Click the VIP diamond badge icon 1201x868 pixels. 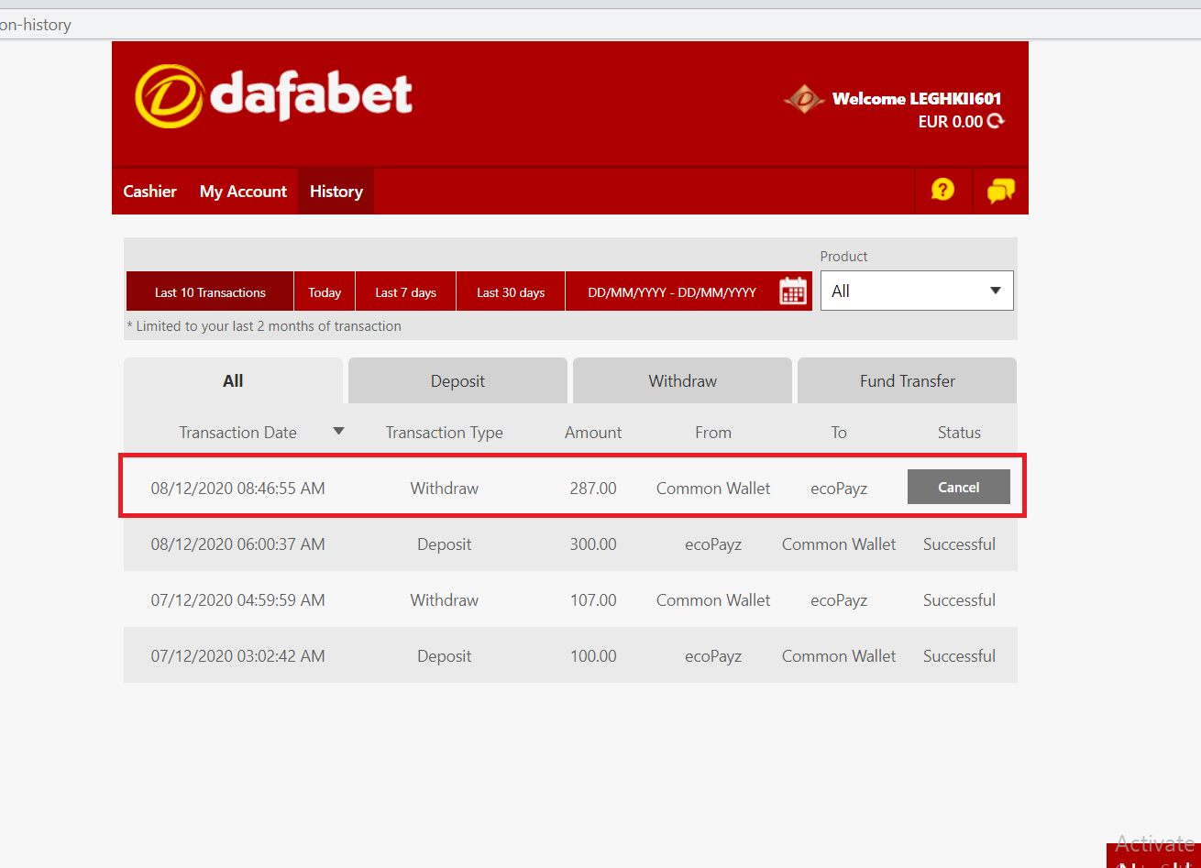click(x=804, y=98)
